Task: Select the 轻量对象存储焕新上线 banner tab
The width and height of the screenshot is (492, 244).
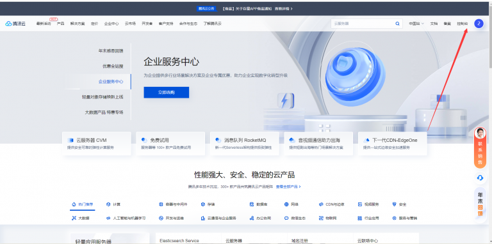Action: (102, 97)
